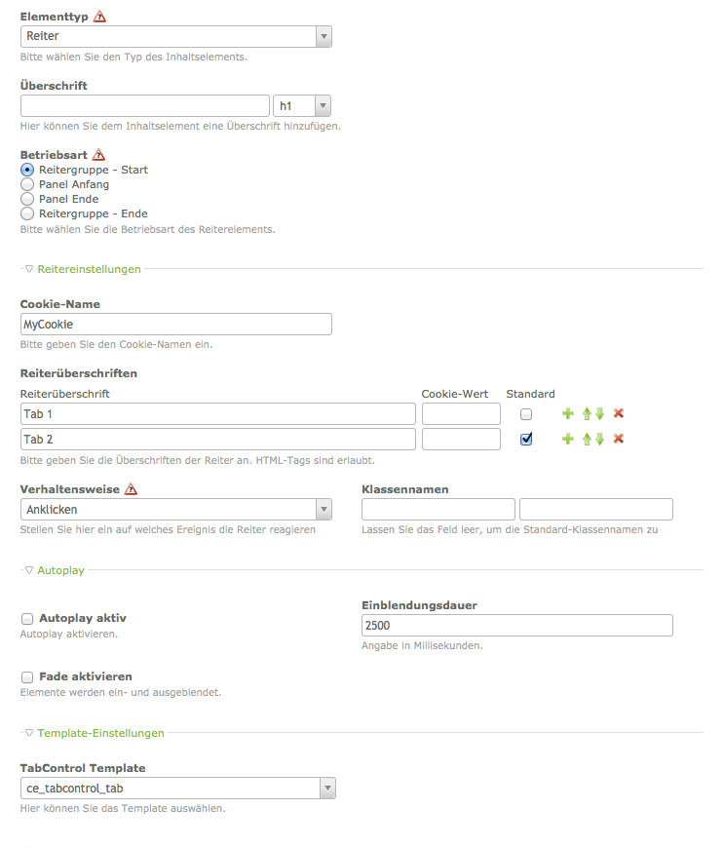Move Tab 2 row up with arrow icon
This screenshot has width=724, height=848.
[x=587, y=439]
